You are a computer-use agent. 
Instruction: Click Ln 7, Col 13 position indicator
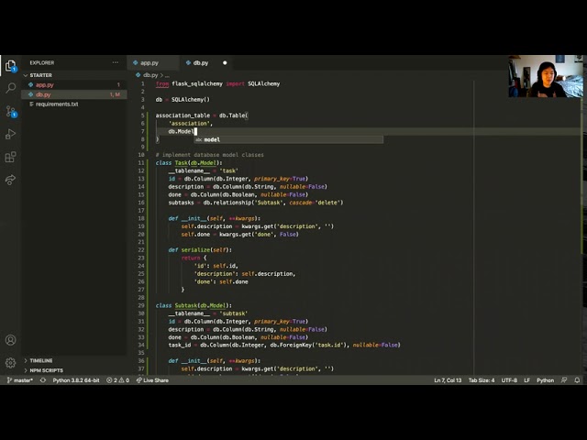click(x=448, y=380)
